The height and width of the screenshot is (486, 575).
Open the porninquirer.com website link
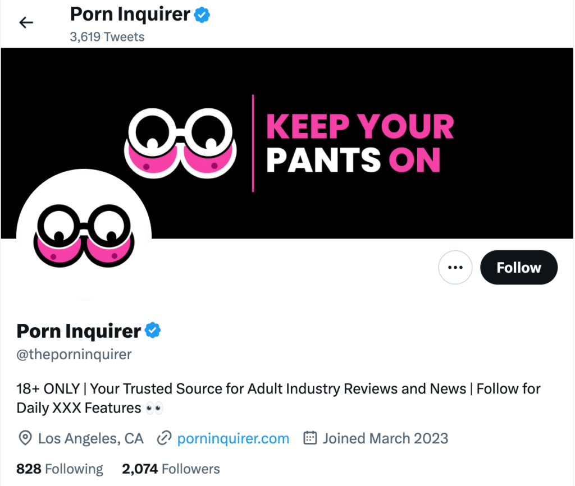point(233,438)
